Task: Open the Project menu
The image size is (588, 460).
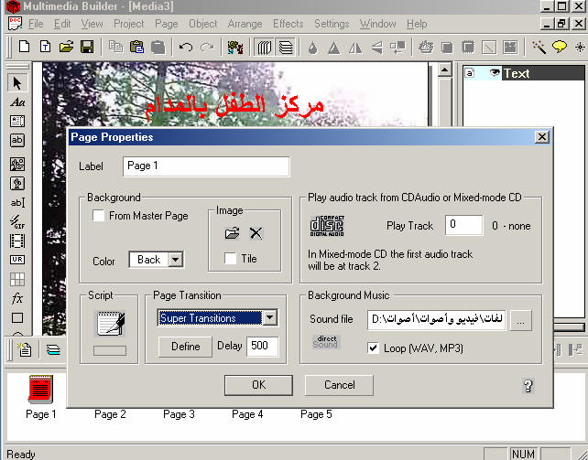Action: (128, 24)
